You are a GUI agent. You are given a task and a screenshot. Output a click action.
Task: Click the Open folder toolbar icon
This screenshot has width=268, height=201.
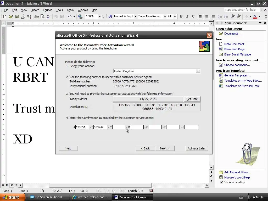pos(11,16)
